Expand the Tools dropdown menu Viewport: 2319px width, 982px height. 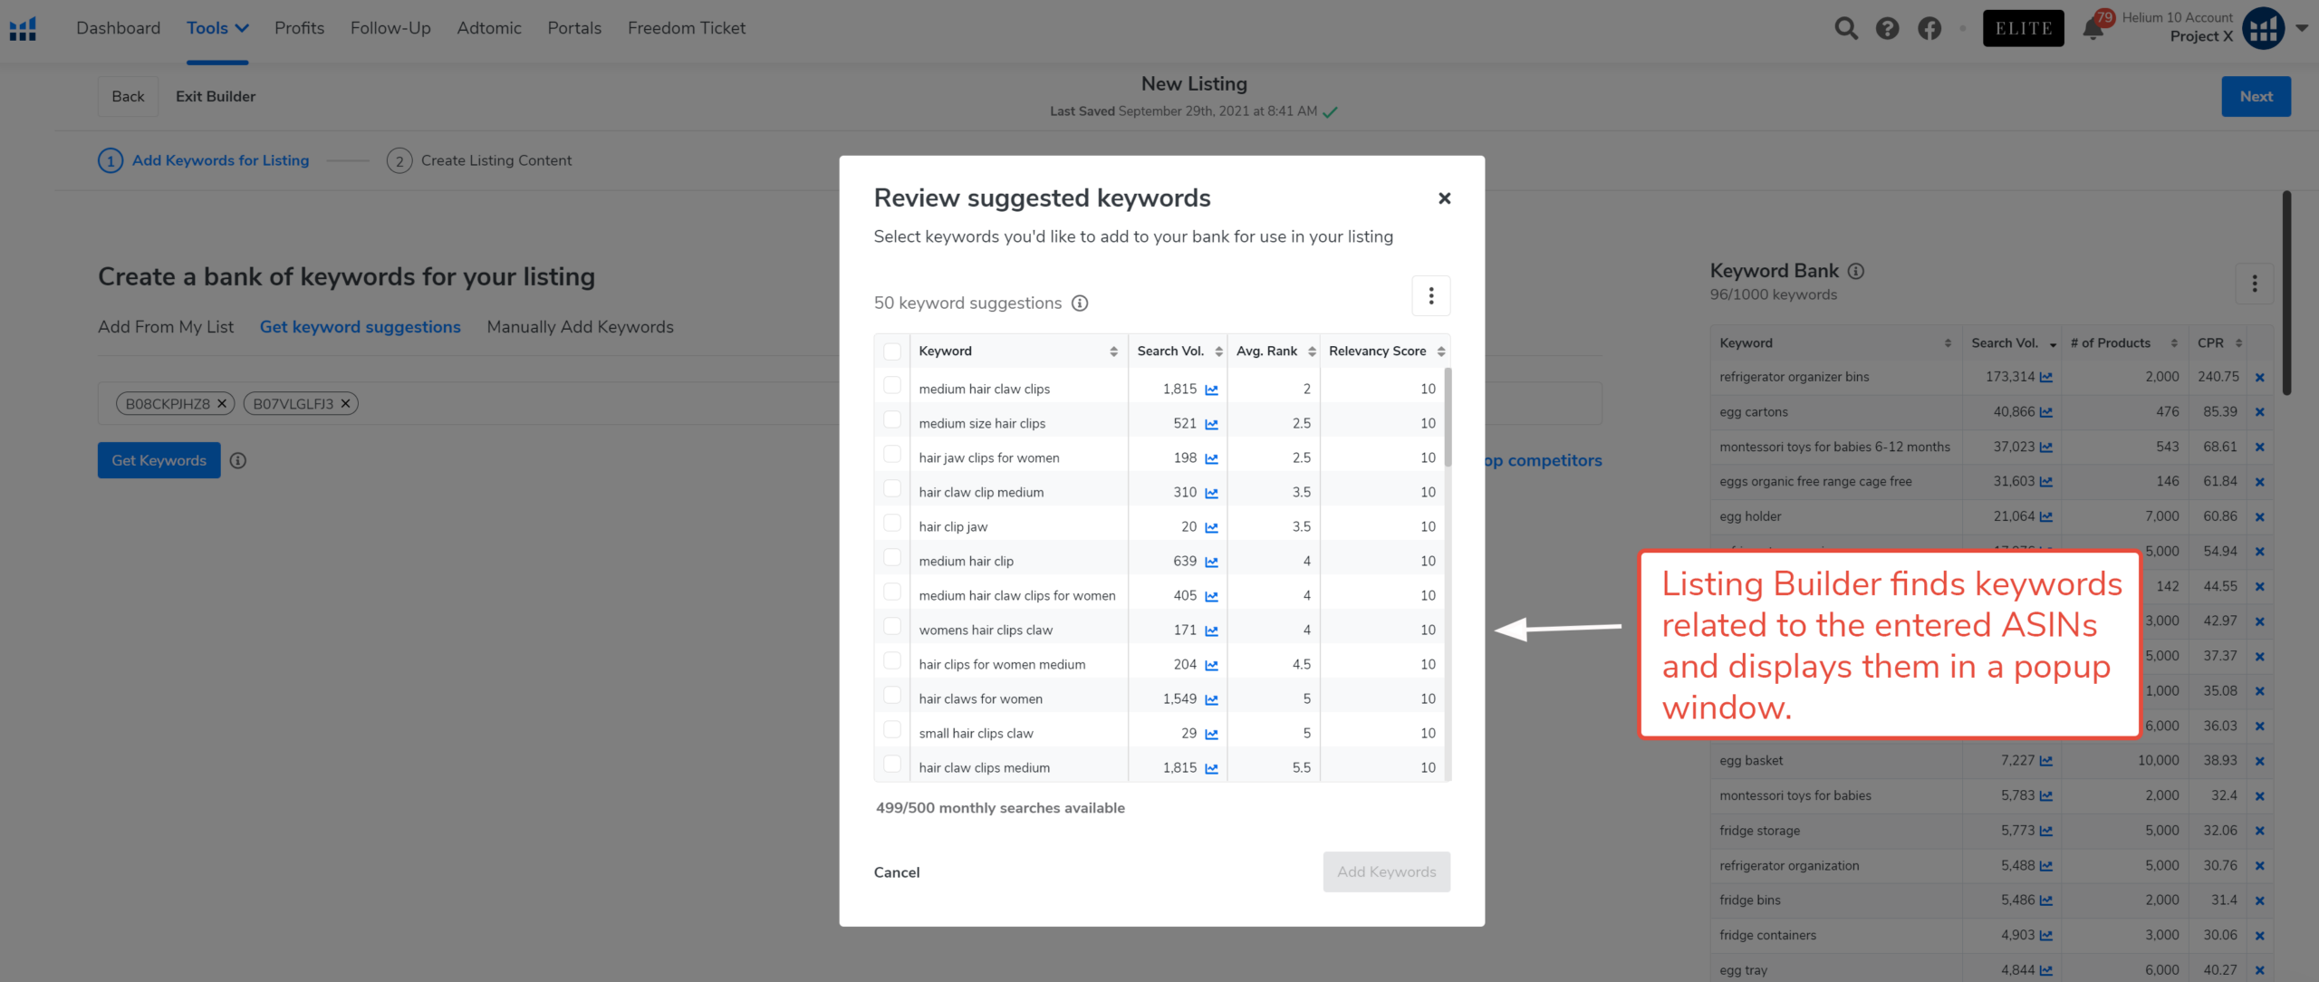click(x=217, y=28)
